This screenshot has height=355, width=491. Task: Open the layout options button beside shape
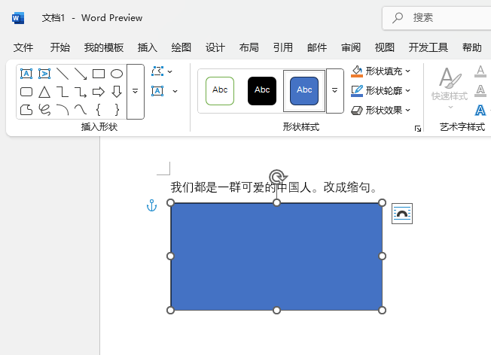402,214
